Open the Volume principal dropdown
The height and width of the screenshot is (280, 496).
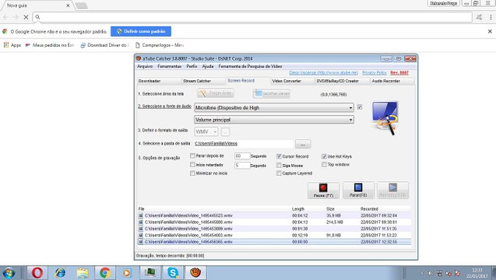tap(350, 120)
